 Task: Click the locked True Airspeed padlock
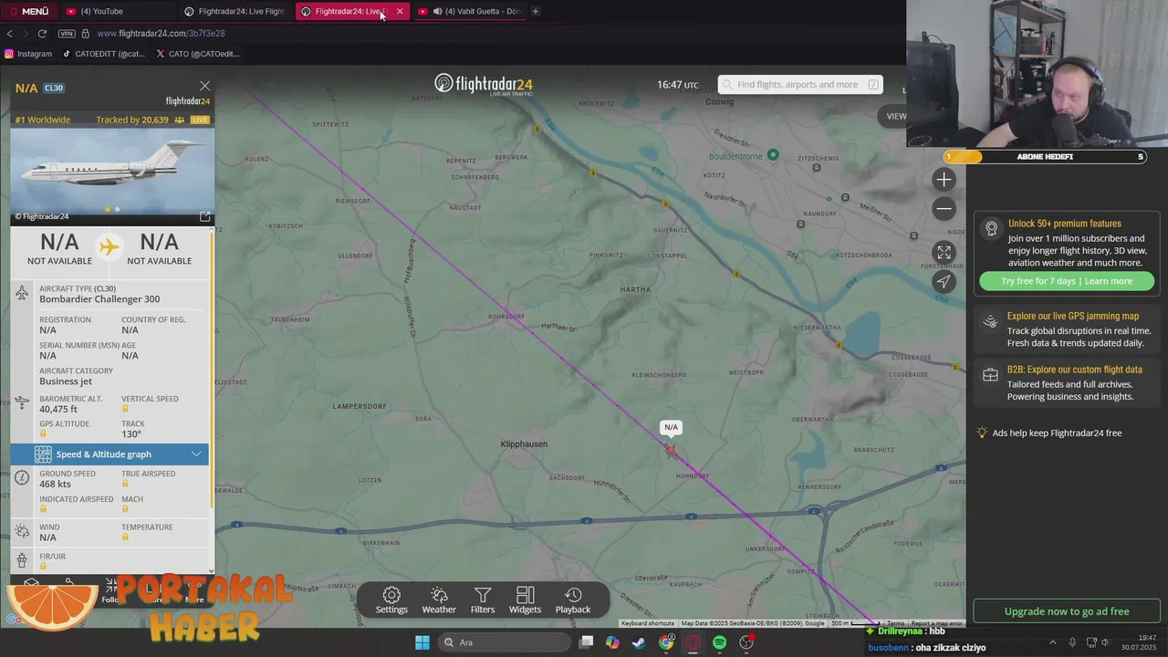(125, 484)
